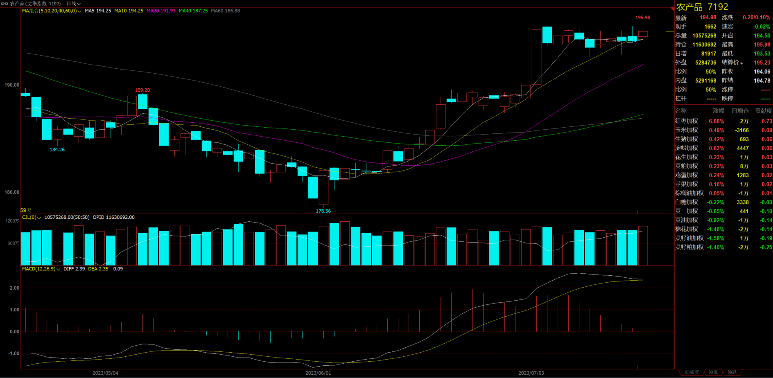Click the 持仓 value 11630692
The height and width of the screenshot is (378, 773).
(x=704, y=45)
